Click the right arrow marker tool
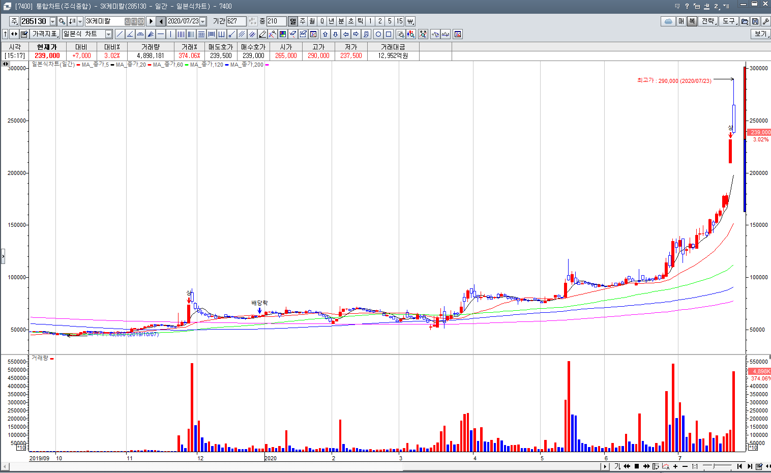The image size is (771, 473). (356, 34)
